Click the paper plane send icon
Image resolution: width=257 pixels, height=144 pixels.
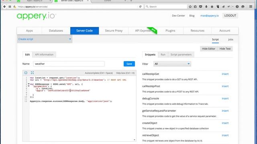(223, 7)
